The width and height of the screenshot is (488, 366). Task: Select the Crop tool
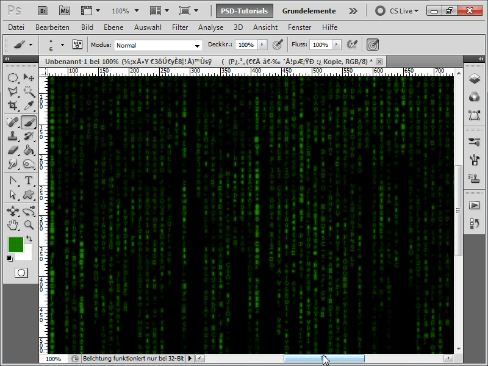coord(12,106)
